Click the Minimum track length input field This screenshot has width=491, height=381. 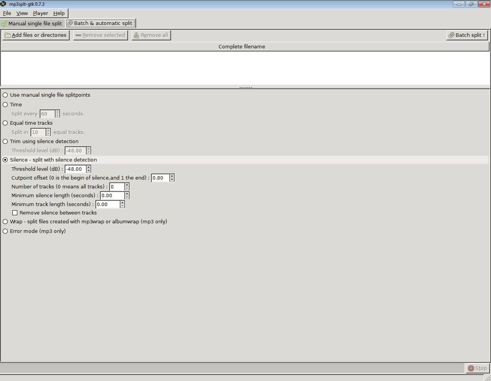(108, 204)
